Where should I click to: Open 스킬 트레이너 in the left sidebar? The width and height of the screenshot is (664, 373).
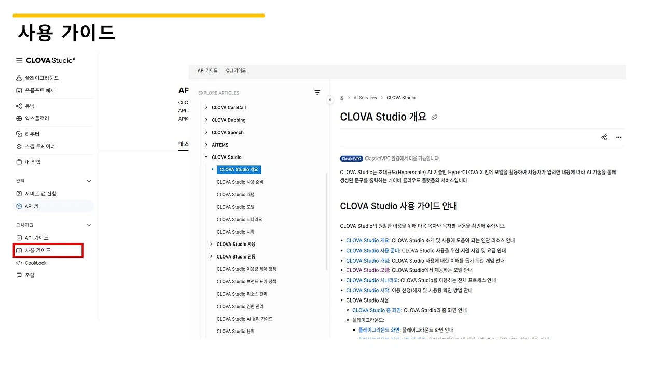(35, 146)
